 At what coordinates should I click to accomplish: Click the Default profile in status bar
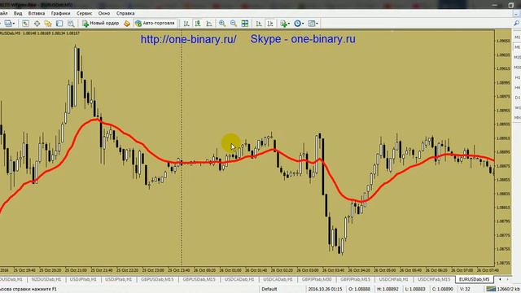[x=269, y=289]
